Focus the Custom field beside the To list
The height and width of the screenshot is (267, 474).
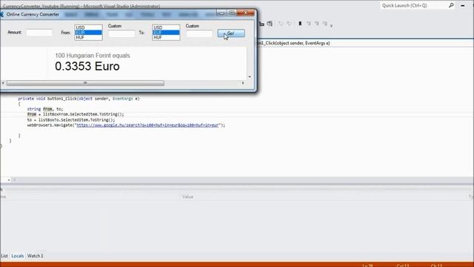point(199,33)
